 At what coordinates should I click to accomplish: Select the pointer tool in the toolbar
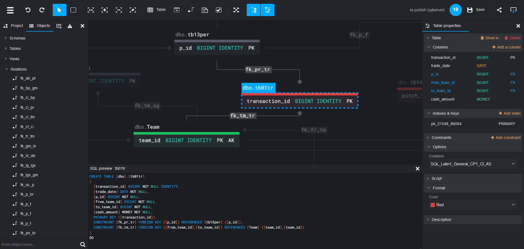pos(59,10)
